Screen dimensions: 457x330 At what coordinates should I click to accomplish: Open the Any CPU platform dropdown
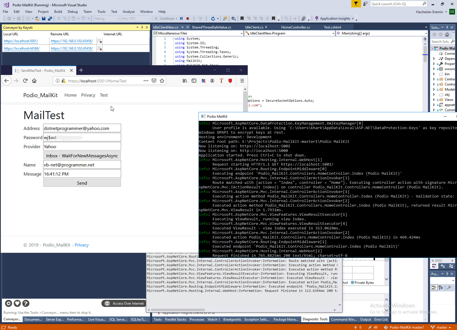(137, 19)
